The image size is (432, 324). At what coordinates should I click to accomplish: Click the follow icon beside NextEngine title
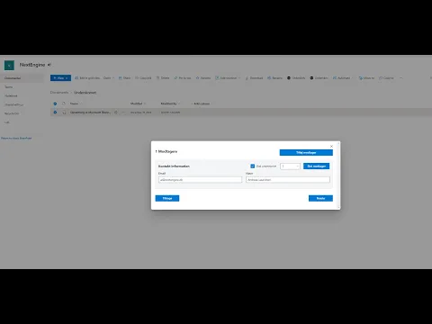49,65
